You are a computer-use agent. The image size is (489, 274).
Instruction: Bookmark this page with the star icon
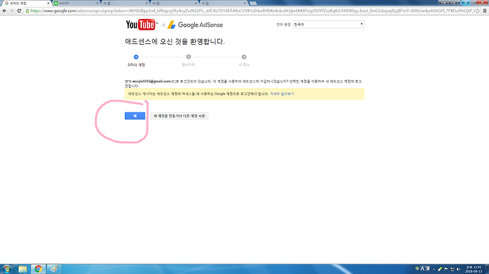point(477,11)
